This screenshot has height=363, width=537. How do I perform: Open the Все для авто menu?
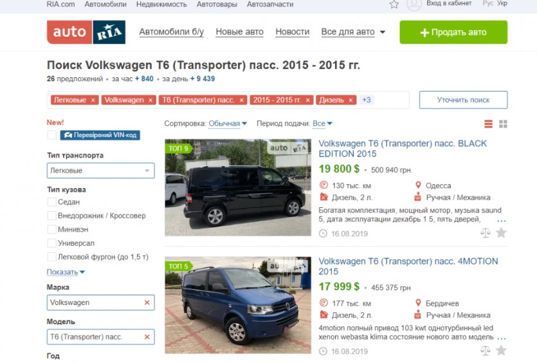click(x=353, y=32)
